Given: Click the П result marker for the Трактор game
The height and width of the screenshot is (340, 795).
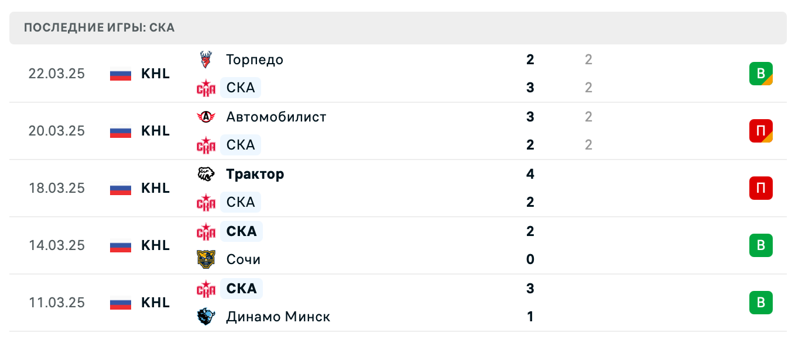Looking at the screenshot, I should (x=761, y=188).
